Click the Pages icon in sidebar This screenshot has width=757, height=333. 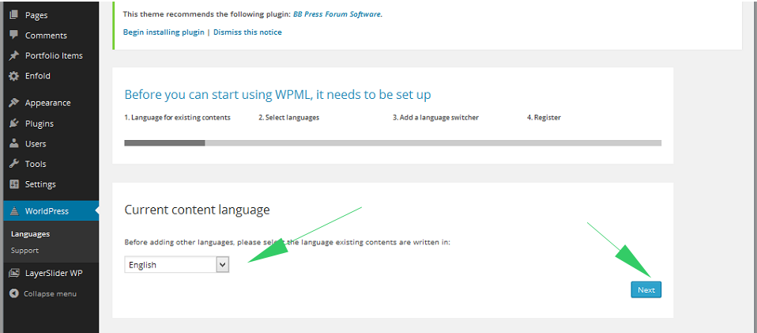pos(13,15)
